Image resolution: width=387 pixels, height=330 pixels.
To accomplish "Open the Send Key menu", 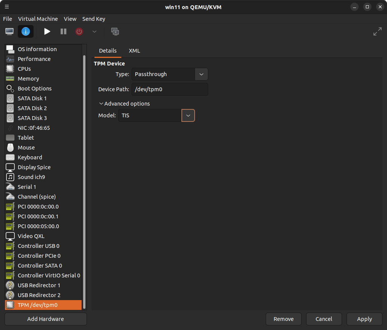I will point(94,19).
